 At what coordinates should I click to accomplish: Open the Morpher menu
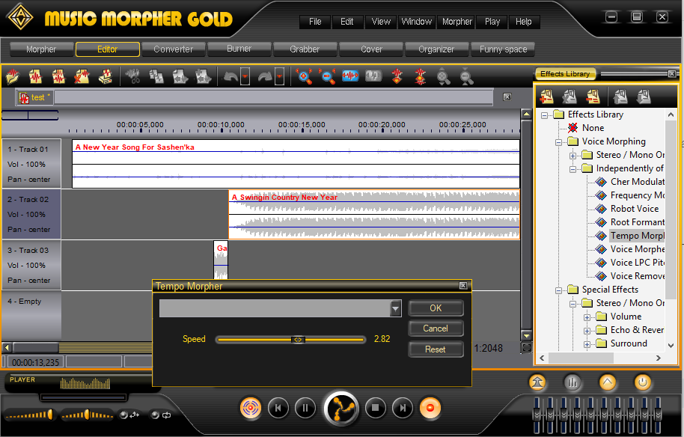pos(456,22)
